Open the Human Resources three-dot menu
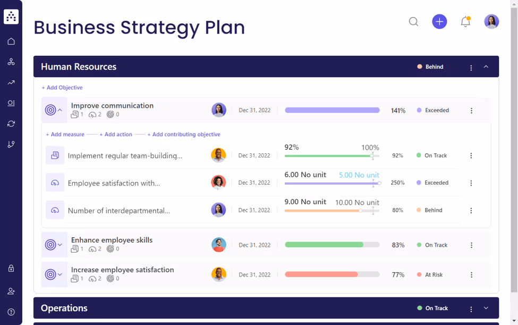This screenshot has width=518, height=325. point(471,66)
